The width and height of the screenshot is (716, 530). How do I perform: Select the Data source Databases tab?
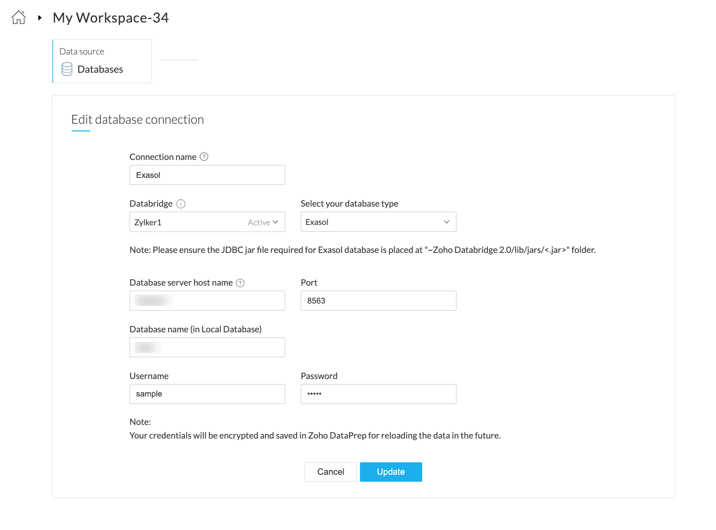(102, 61)
